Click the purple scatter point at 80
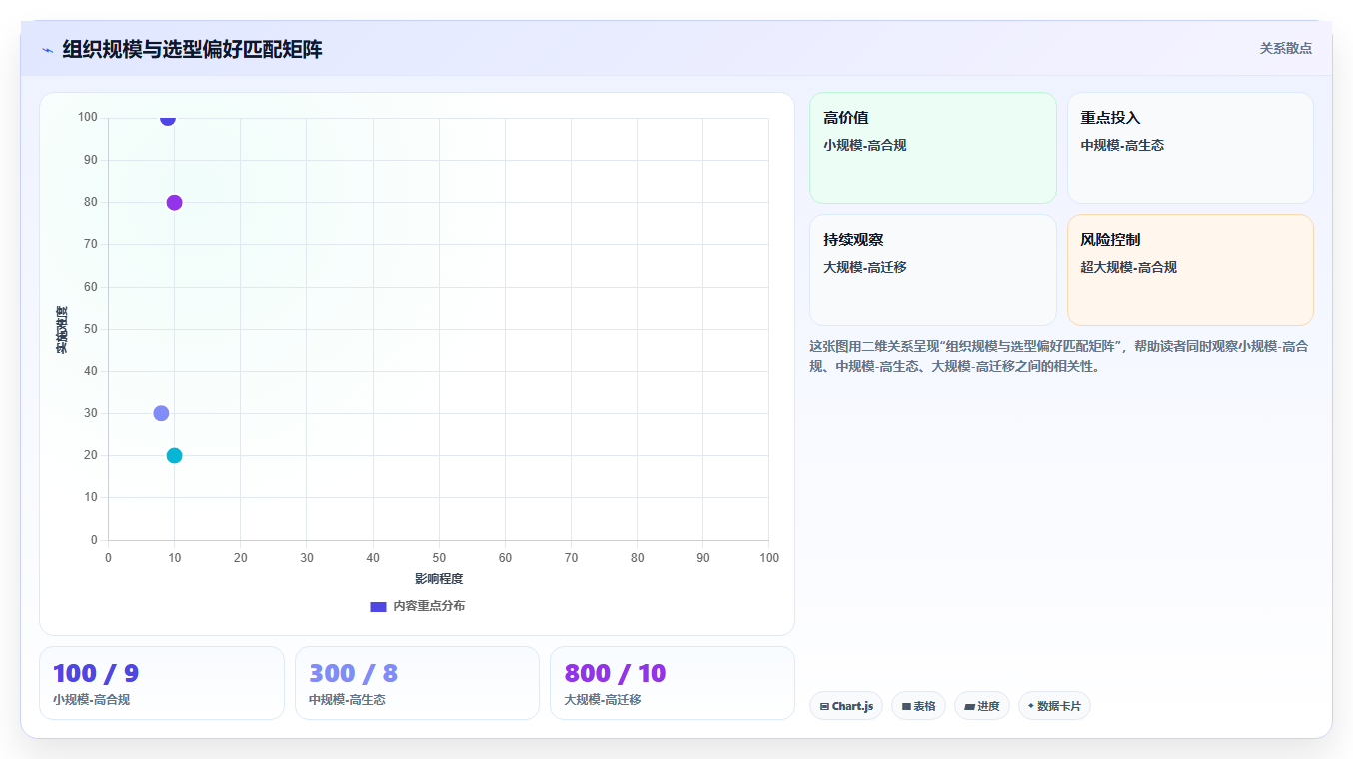Viewport: 1353px width, 759px height. pyautogui.click(x=174, y=203)
